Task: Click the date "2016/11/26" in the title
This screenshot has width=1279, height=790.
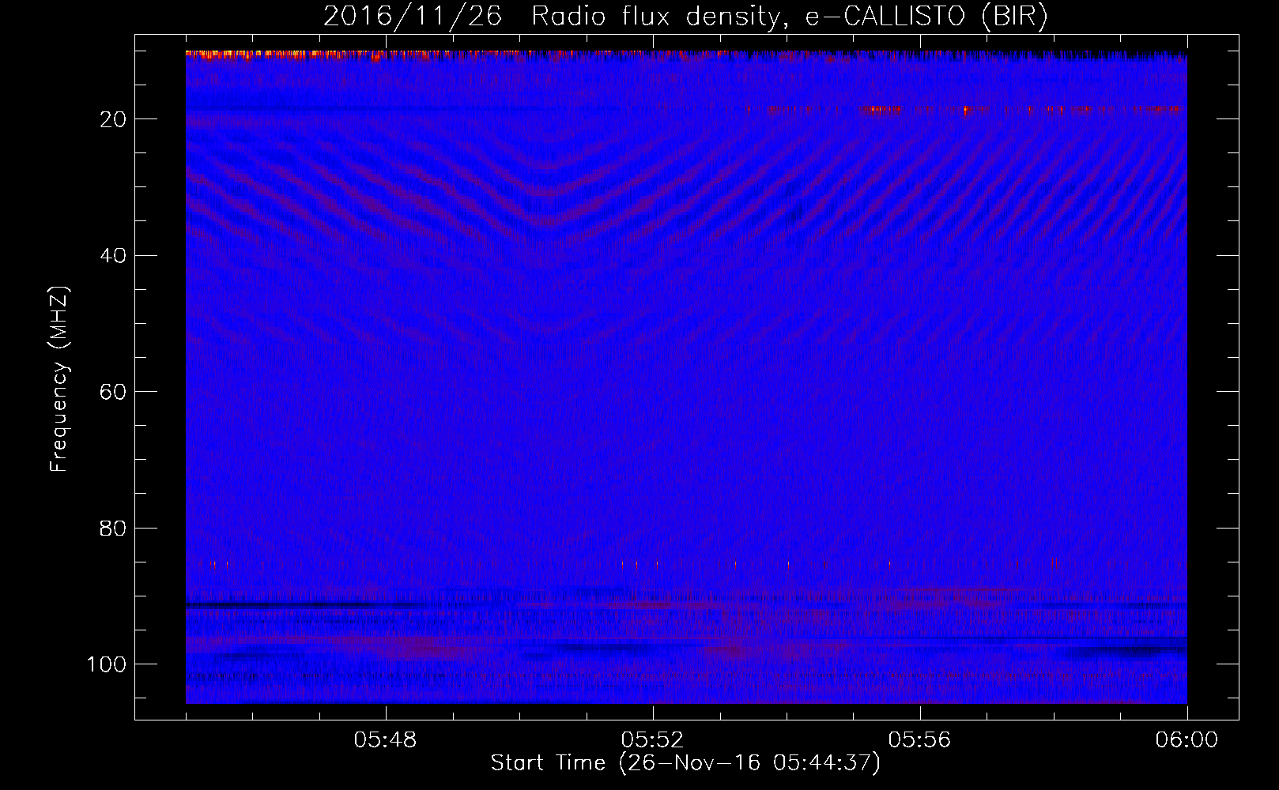Action: pyautogui.click(x=413, y=16)
